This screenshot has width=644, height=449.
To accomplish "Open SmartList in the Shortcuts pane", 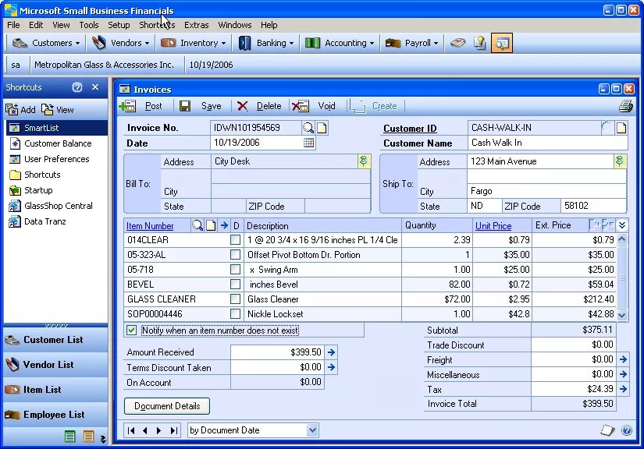I will pos(57,128).
